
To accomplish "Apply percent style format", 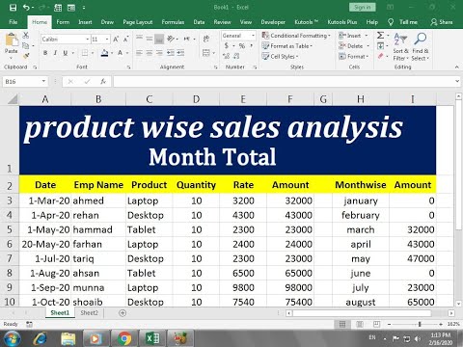I will pos(242,46).
